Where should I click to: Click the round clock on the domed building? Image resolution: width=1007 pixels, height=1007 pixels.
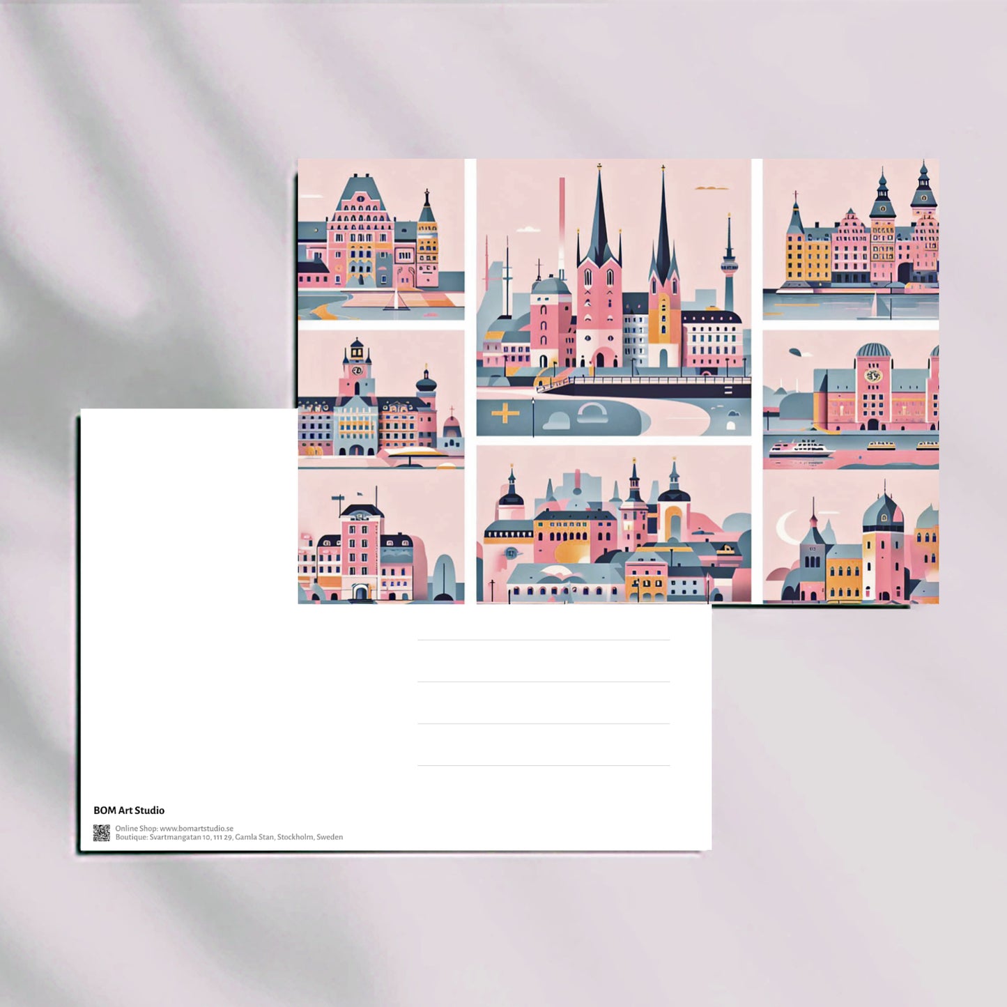click(872, 376)
